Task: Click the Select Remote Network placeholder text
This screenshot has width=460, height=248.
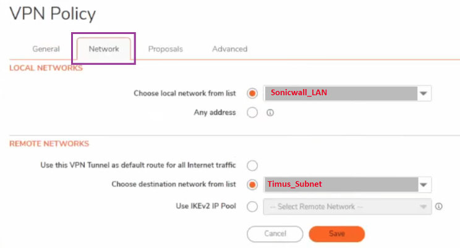Action: tap(317, 207)
